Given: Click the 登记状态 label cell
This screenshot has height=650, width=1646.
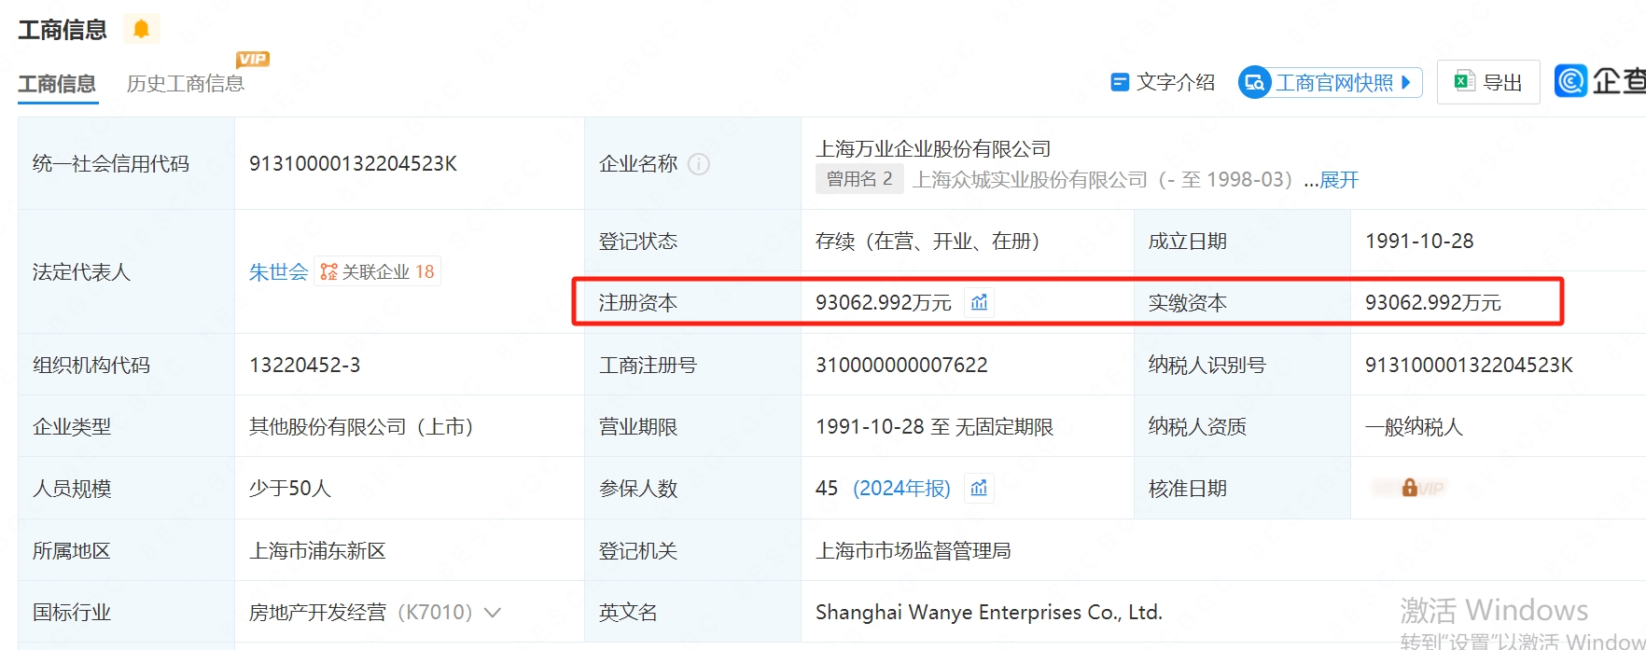Looking at the screenshot, I should tap(692, 242).
